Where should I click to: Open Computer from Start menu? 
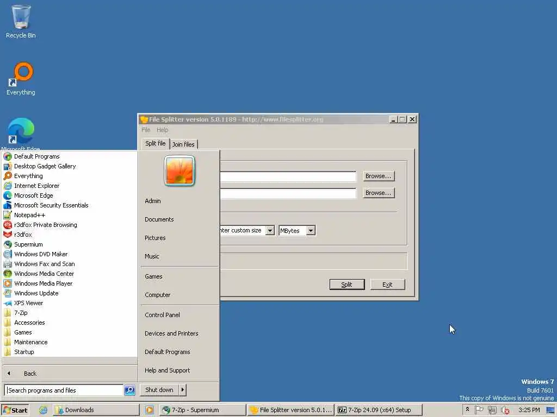[157, 295]
